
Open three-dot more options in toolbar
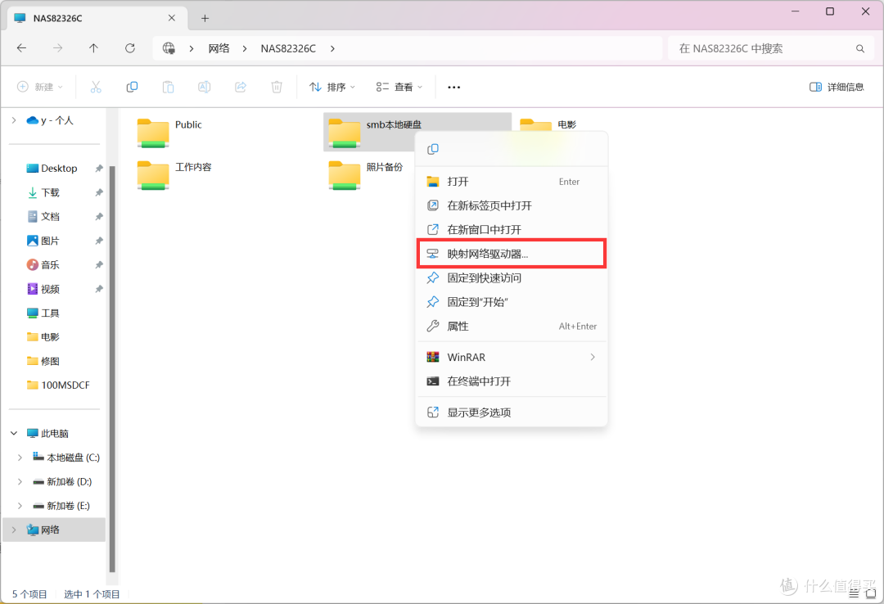click(x=453, y=87)
